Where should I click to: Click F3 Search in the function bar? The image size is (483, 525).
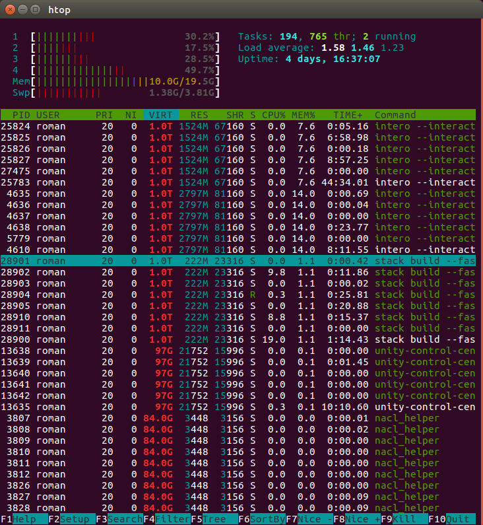pyautogui.click(x=119, y=519)
